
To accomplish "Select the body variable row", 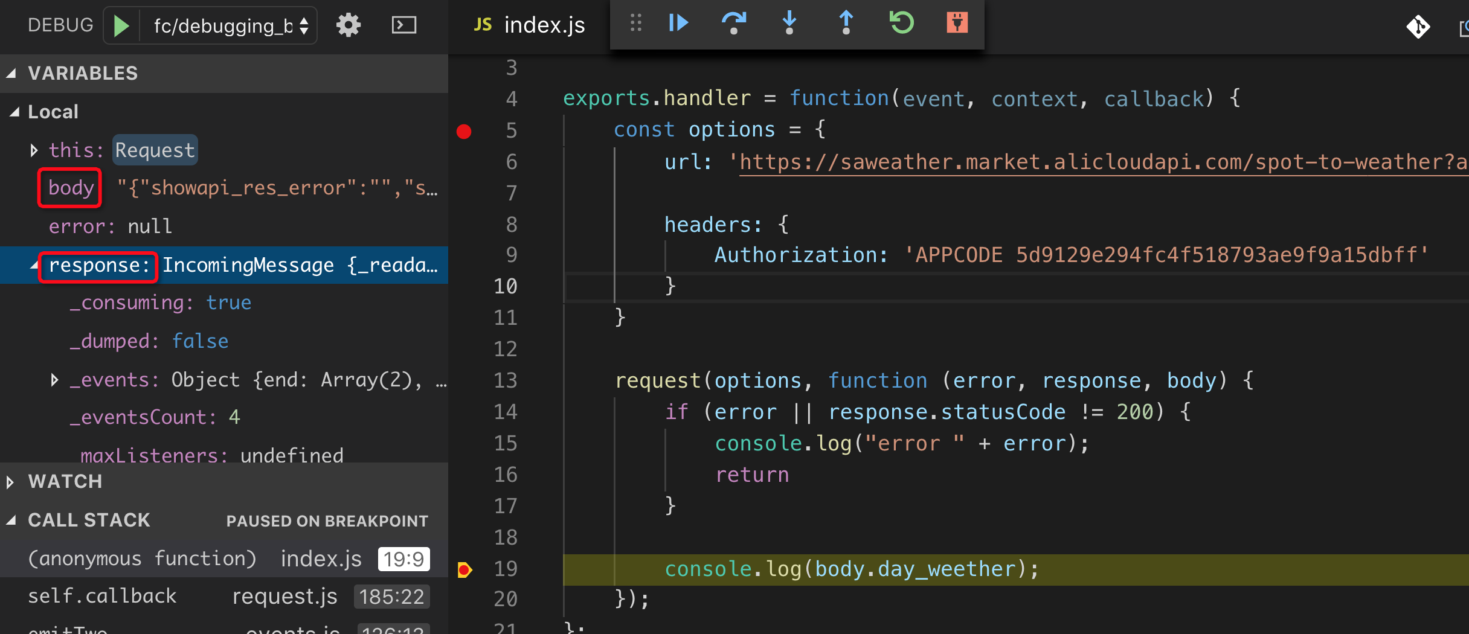I will (x=224, y=188).
